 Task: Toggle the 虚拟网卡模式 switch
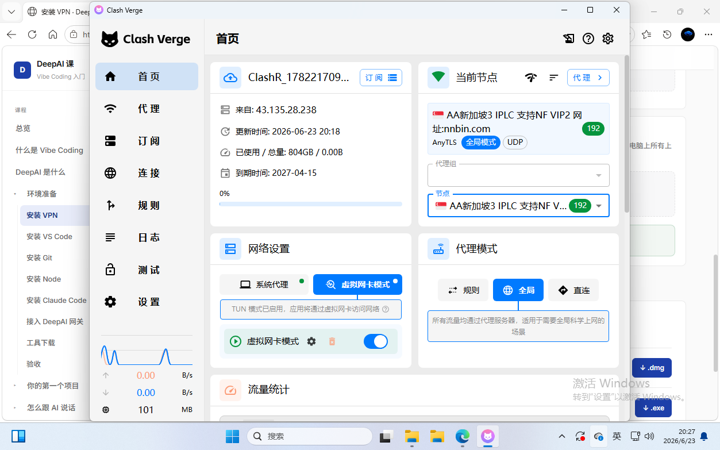click(376, 341)
